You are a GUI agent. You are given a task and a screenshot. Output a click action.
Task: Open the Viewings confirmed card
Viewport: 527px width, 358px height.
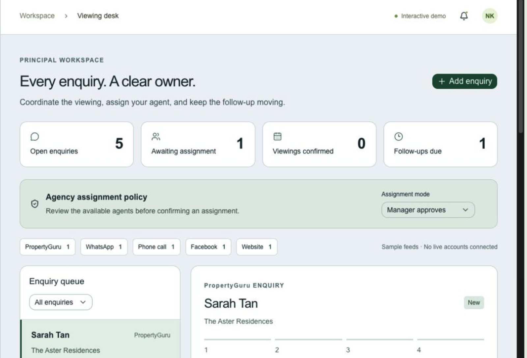click(319, 144)
